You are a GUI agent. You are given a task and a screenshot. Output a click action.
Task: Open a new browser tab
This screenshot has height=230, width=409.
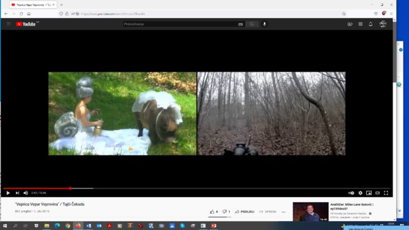pyautogui.click(x=61, y=5)
